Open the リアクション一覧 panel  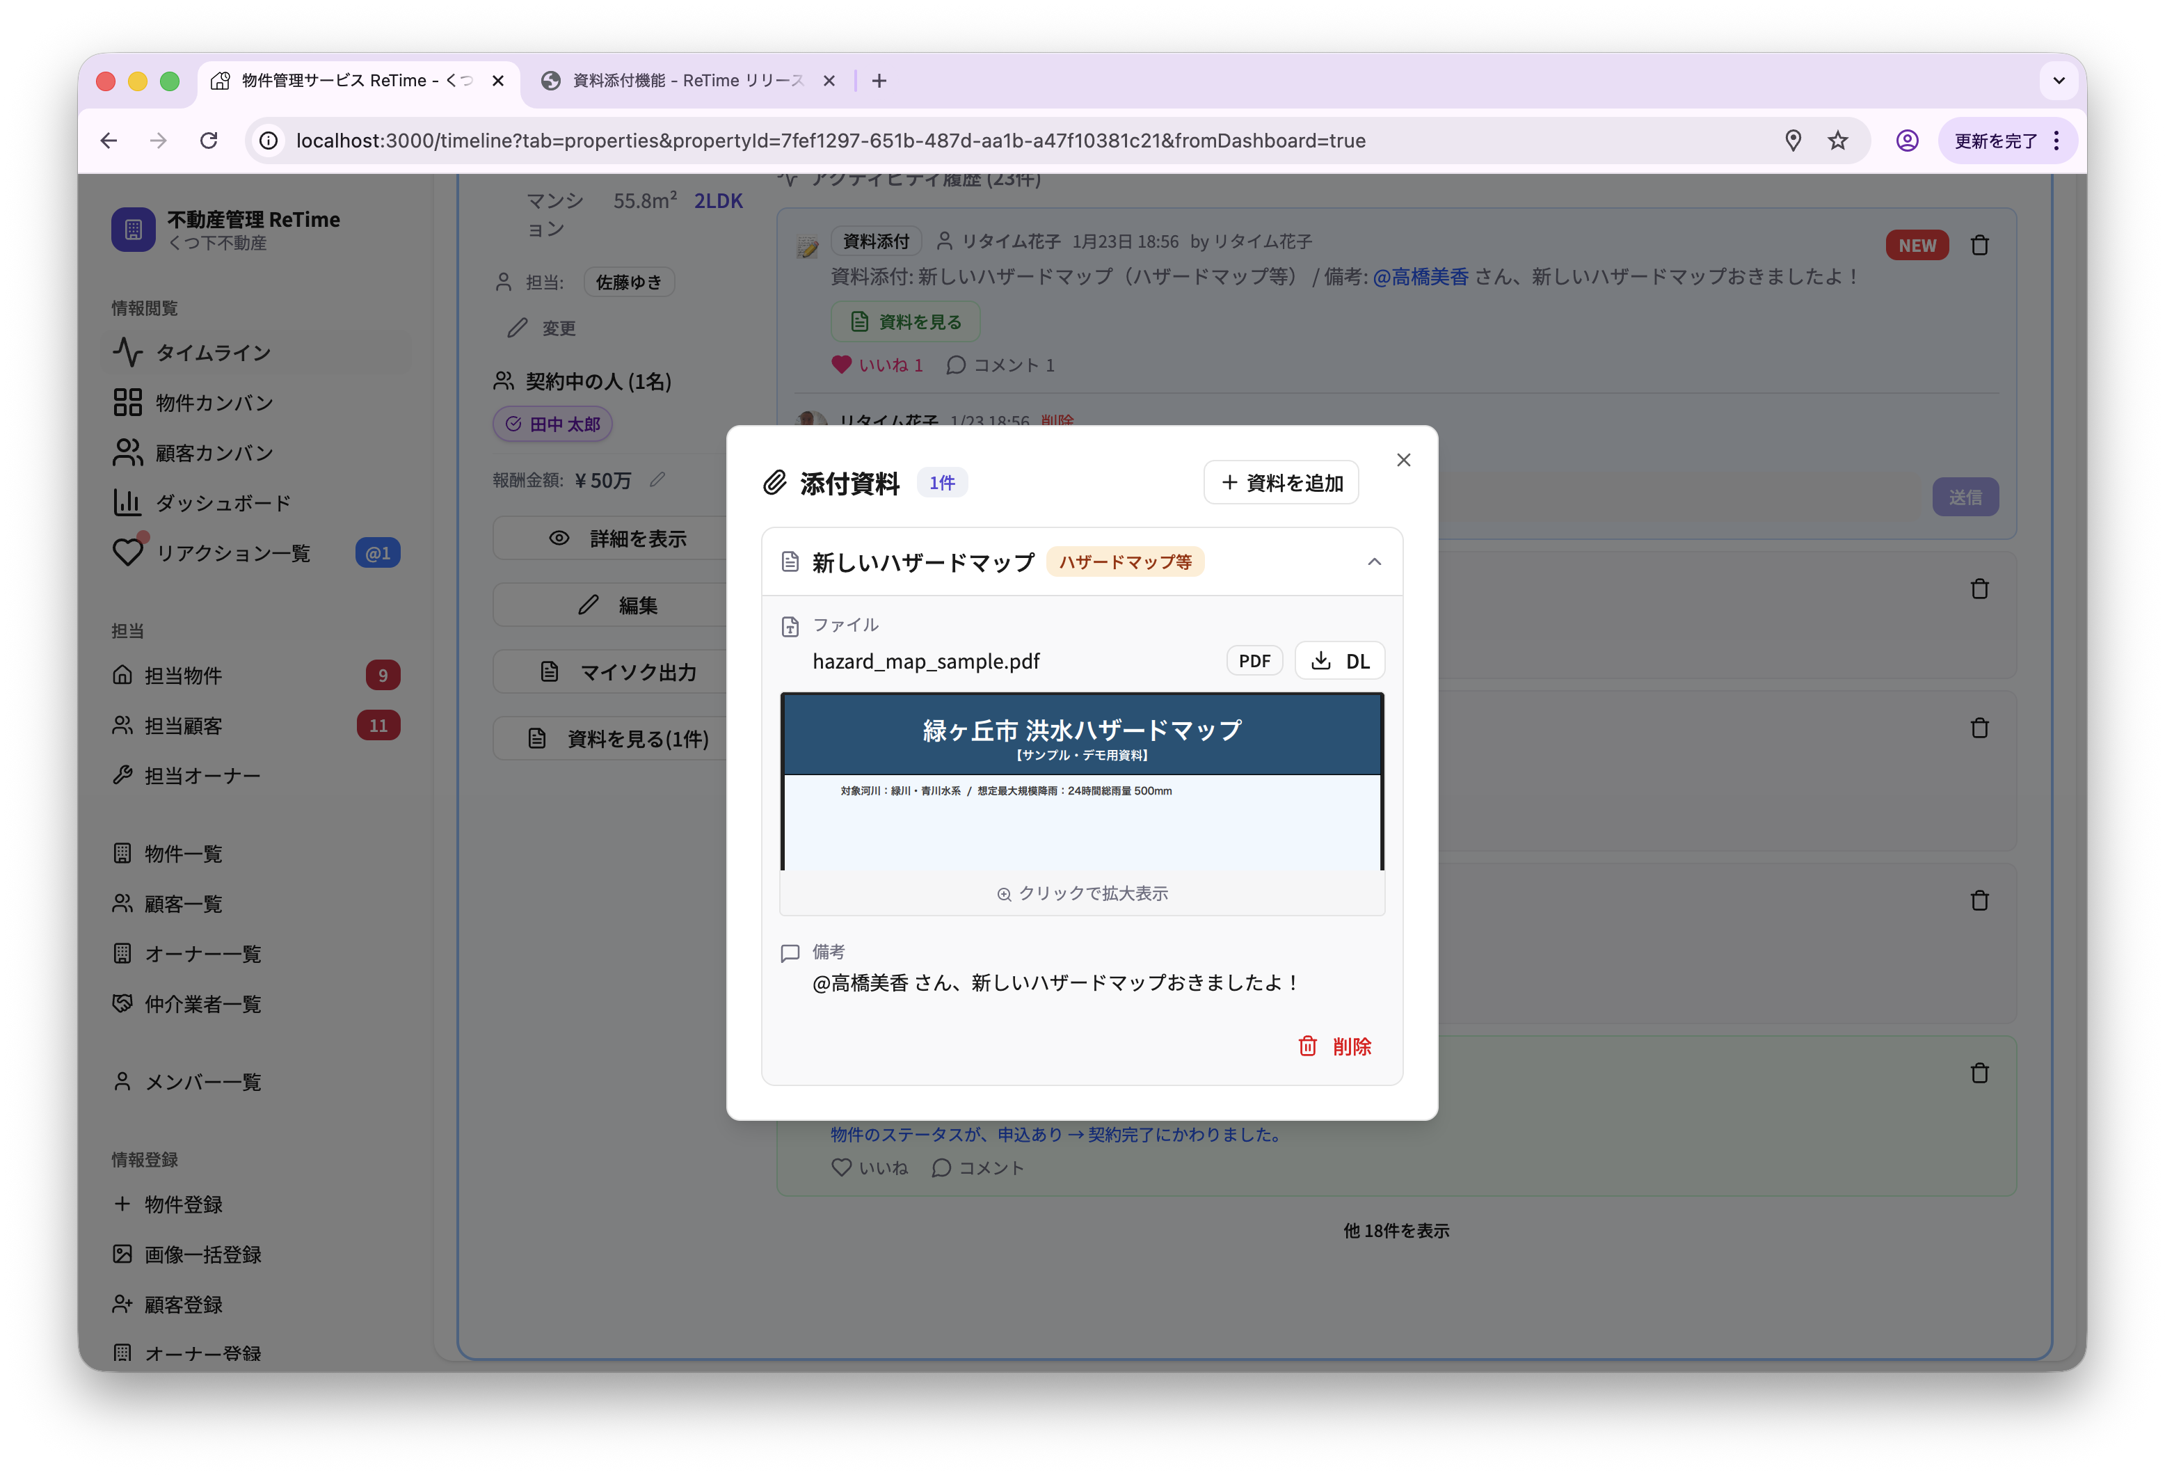pyautogui.click(x=232, y=552)
